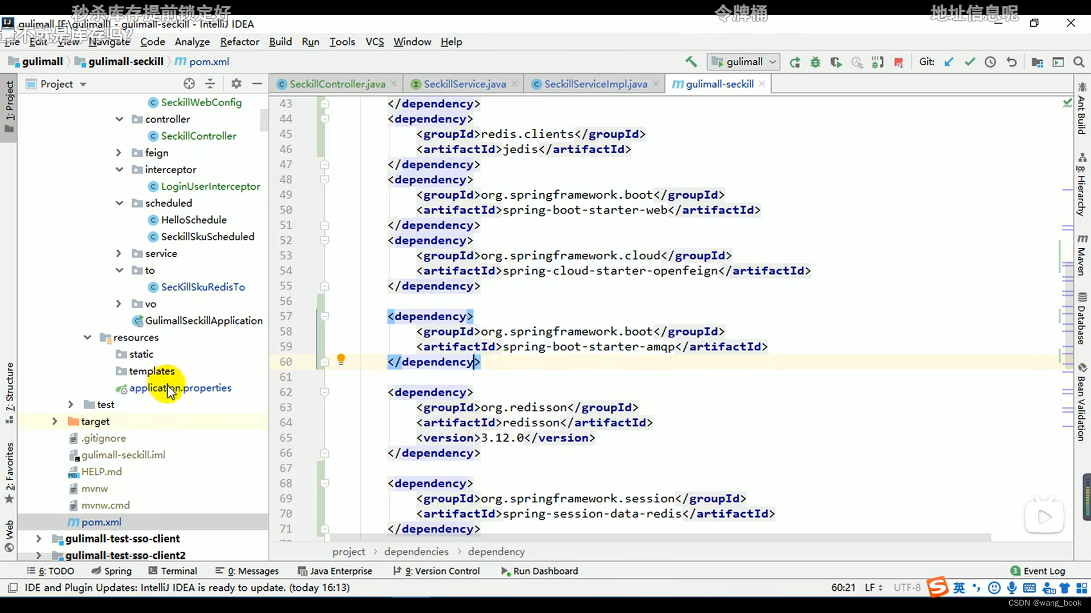
Task: Toggle tool window quick access icon in status bar
Action: pos(13,587)
